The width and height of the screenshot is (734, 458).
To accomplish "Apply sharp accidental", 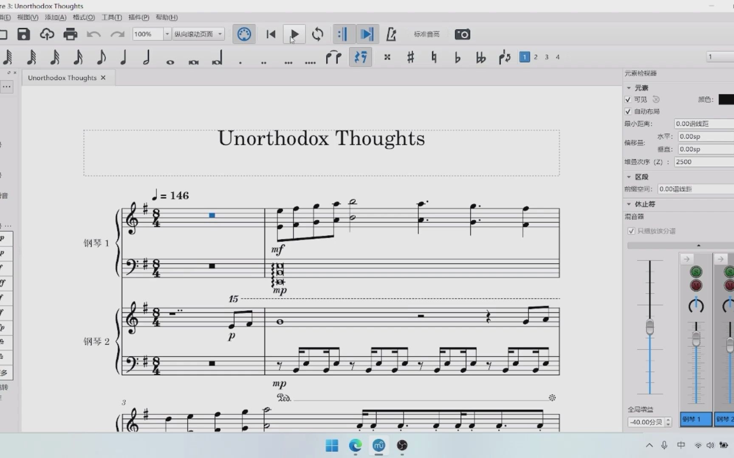I will [x=410, y=57].
